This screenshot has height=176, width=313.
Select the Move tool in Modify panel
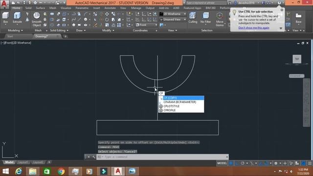(107, 14)
